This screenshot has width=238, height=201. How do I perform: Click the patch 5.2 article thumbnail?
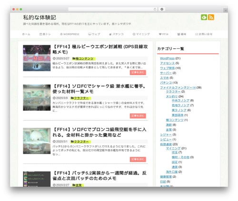37,179
